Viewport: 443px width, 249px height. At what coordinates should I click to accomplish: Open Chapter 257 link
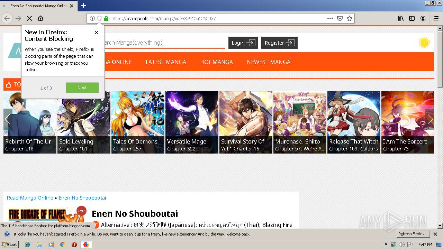[127, 149]
